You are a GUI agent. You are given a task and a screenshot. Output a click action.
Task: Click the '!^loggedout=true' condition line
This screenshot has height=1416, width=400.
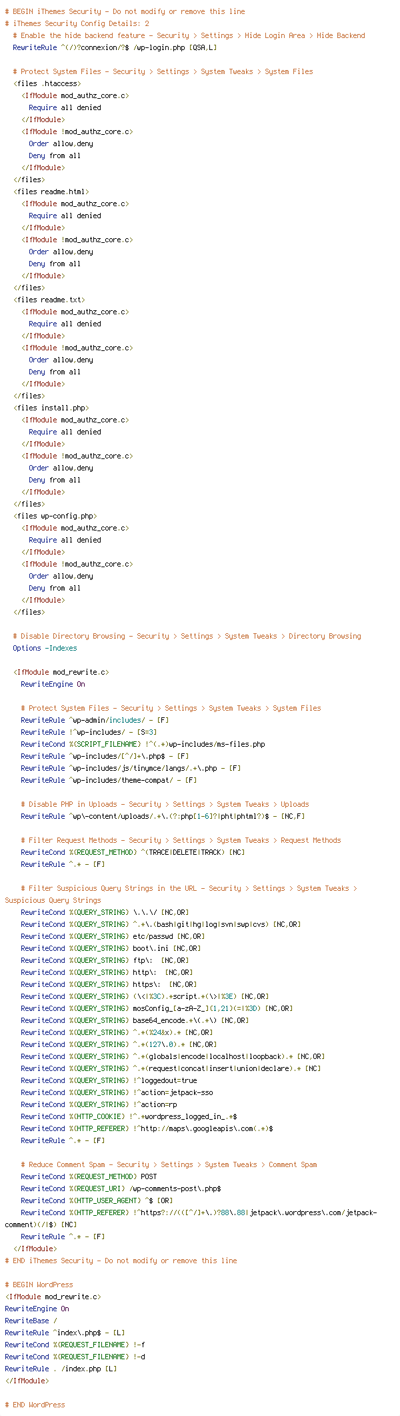109,1080
